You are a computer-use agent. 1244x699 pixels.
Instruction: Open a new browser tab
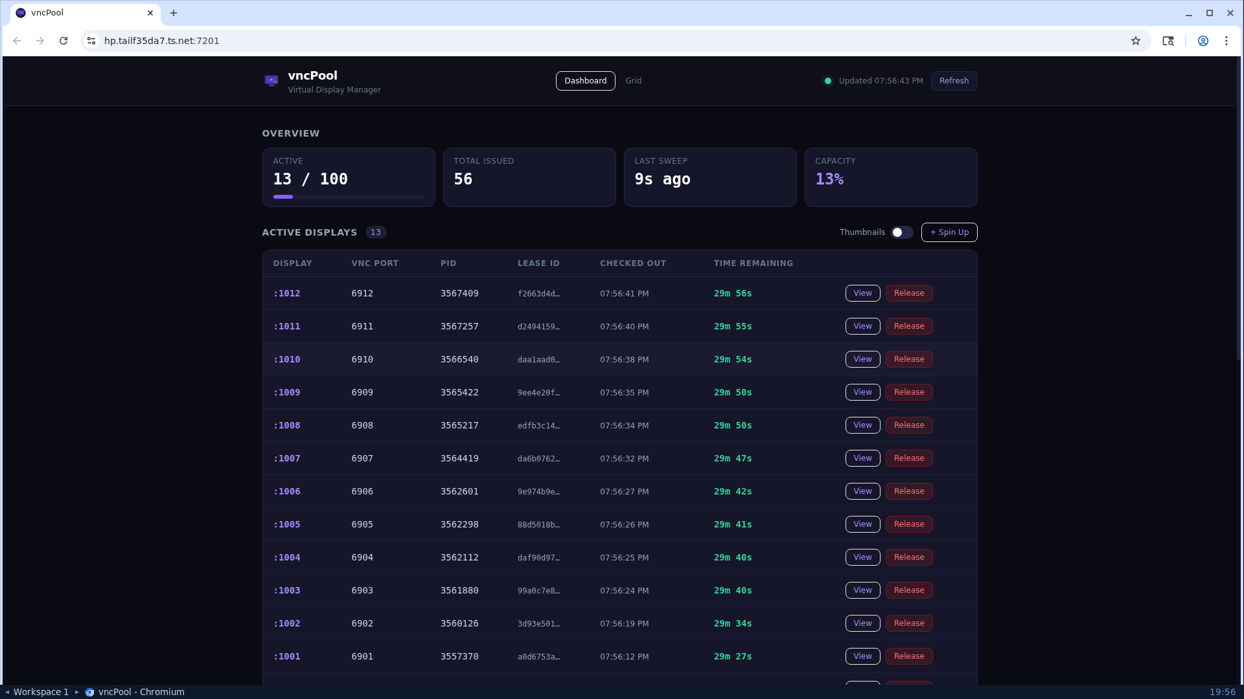(174, 13)
